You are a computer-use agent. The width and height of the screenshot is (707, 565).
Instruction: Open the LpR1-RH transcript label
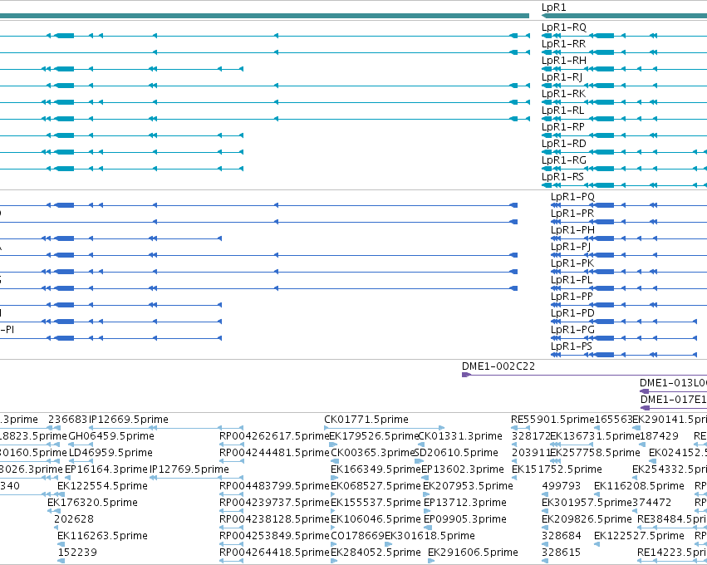click(x=564, y=61)
